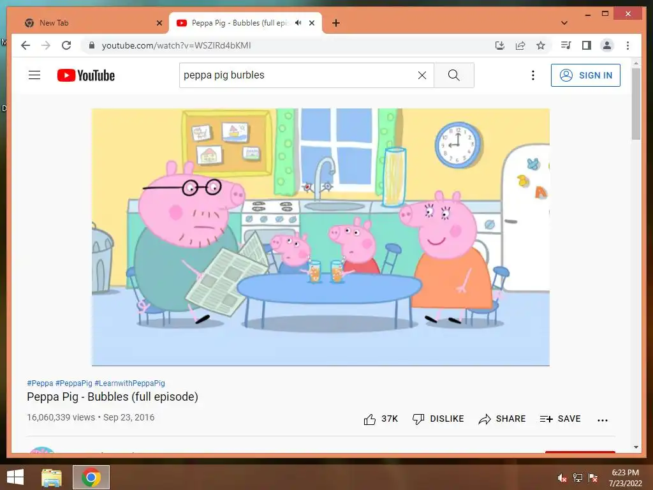653x490 pixels.
Task: Open the Windows Start menu
Action: pyautogui.click(x=15, y=477)
